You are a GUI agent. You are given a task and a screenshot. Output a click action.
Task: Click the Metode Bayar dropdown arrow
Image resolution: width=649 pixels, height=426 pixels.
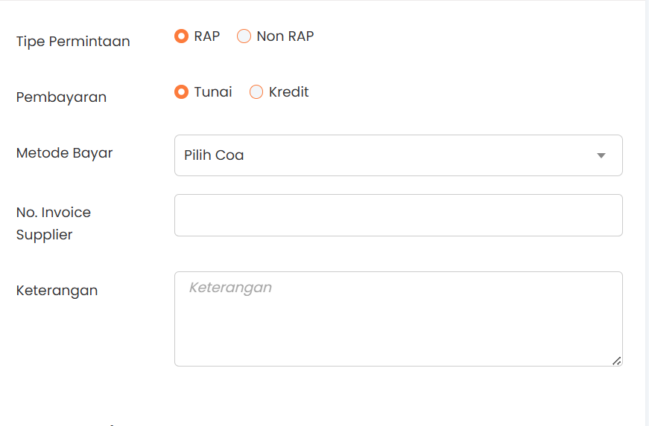601,155
